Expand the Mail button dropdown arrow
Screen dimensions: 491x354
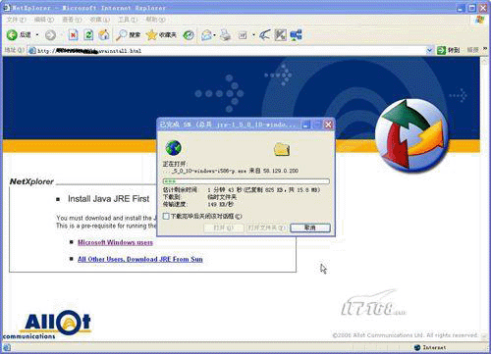pyautogui.click(x=214, y=35)
